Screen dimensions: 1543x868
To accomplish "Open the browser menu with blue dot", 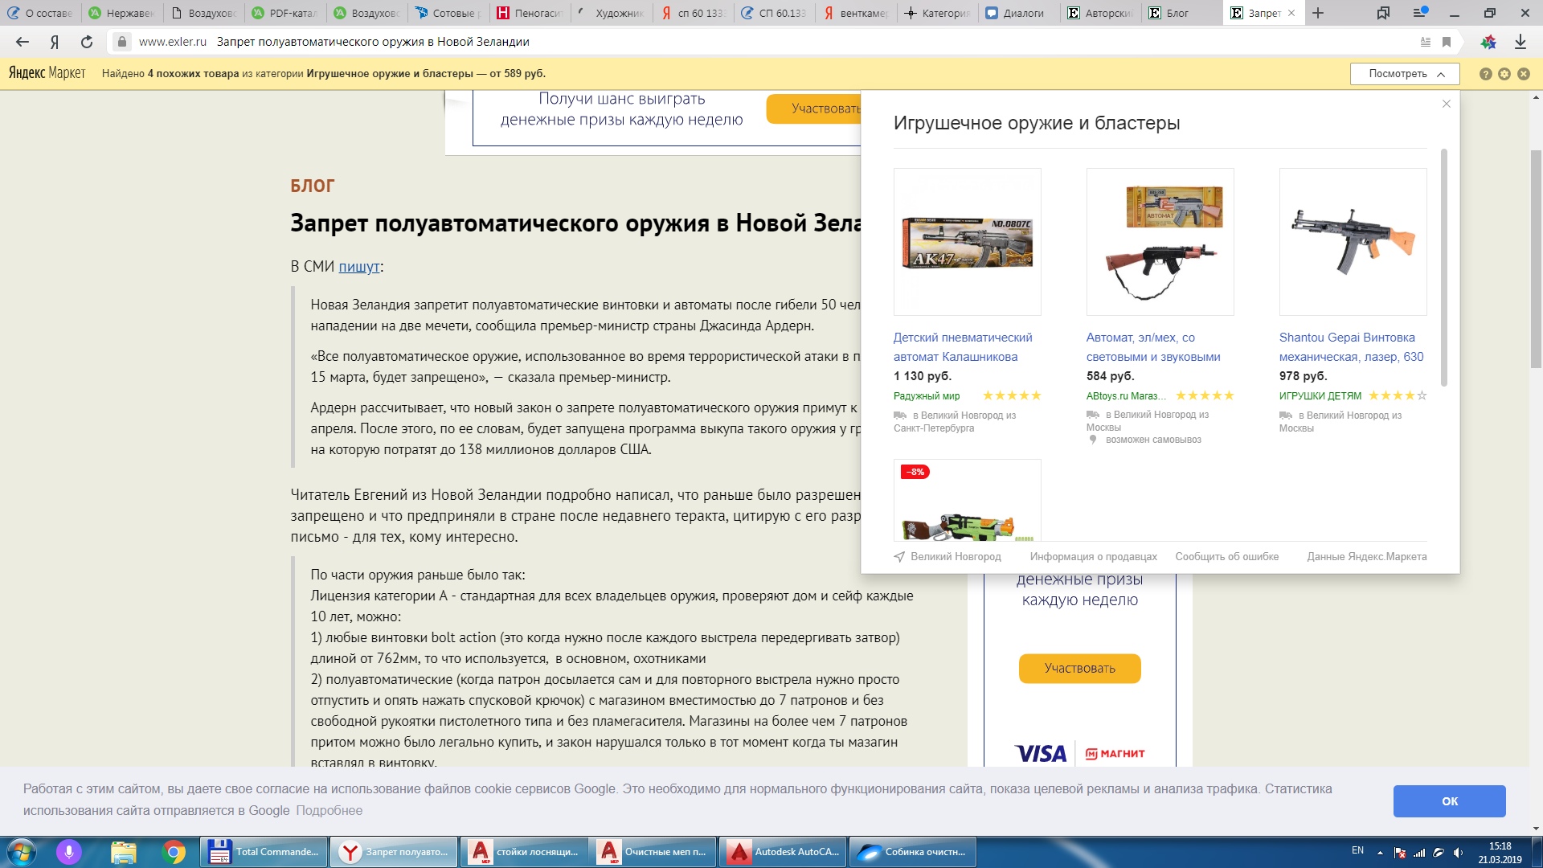I will 1419,13.
